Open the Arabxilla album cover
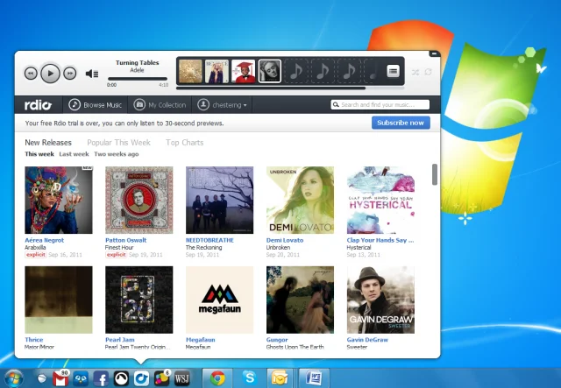This screenshot has height=388, width=561. pyautogui.click(x=59, y=200)
